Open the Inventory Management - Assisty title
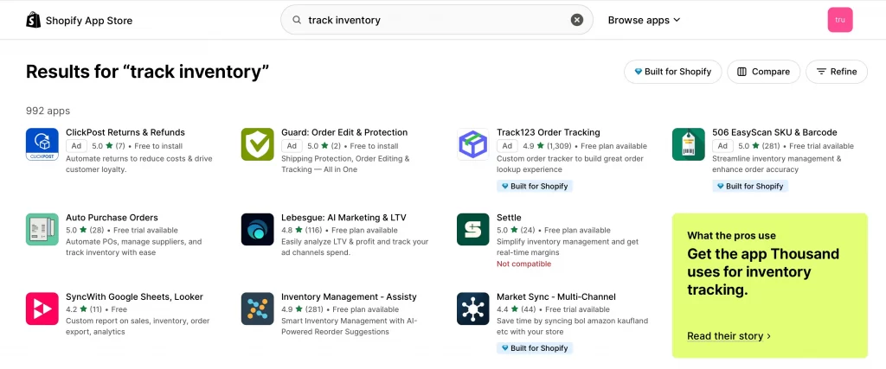 click(x=349, y=296)
